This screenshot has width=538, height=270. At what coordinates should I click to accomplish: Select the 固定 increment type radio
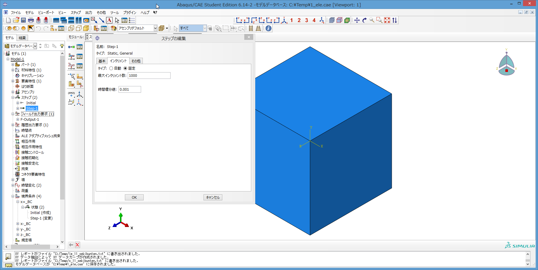pos(125,68)
